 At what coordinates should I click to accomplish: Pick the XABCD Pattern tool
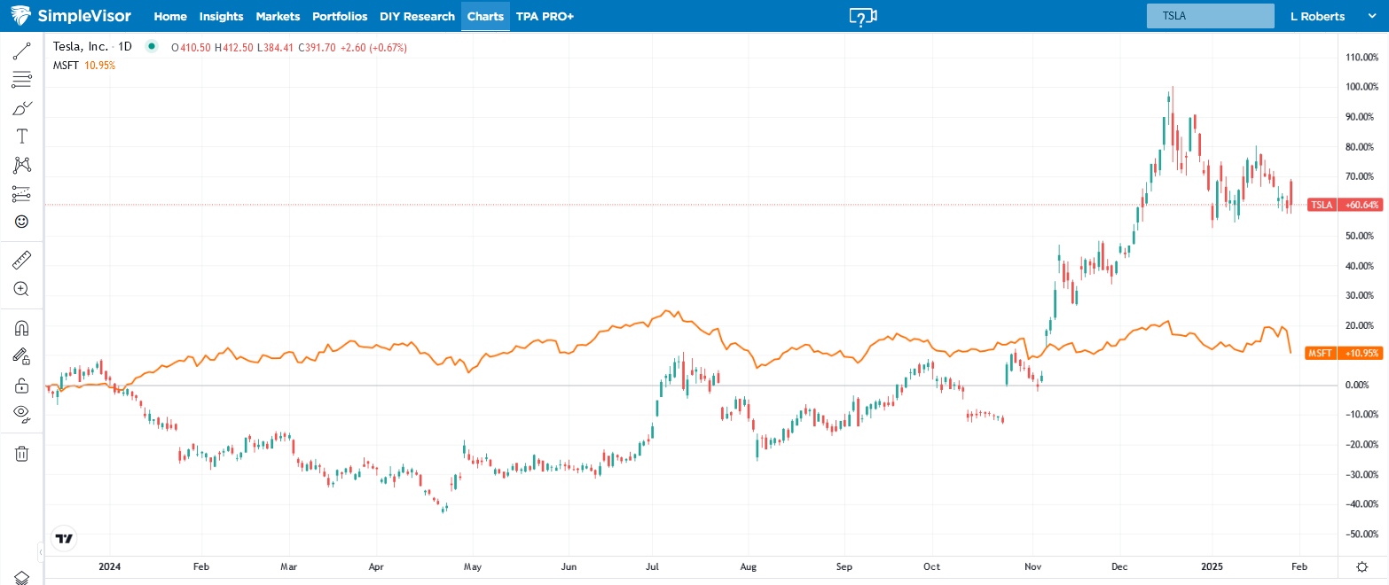pyautogui.click(x=21, y=165)
